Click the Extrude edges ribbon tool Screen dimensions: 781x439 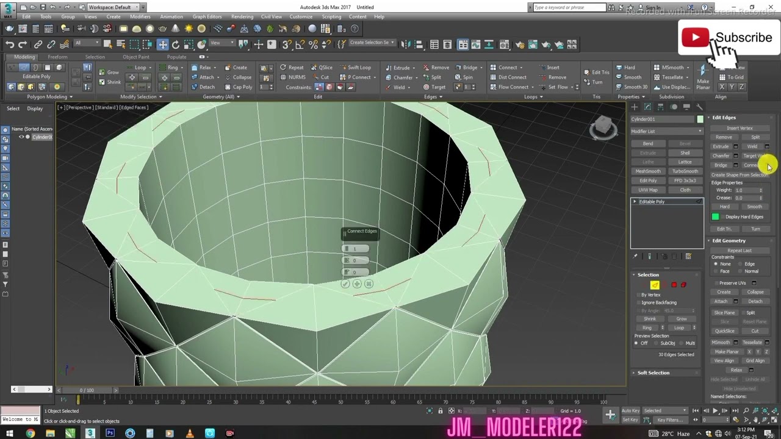coord(397,68)
